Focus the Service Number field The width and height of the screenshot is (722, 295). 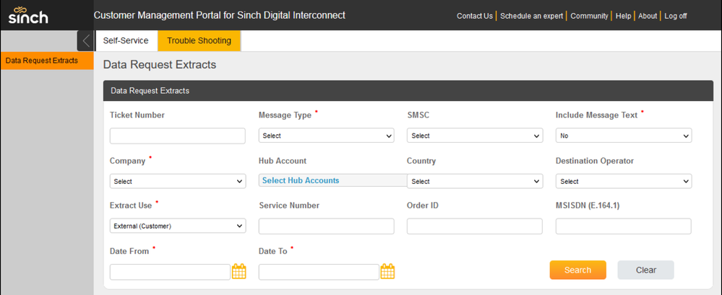point(327,226)
